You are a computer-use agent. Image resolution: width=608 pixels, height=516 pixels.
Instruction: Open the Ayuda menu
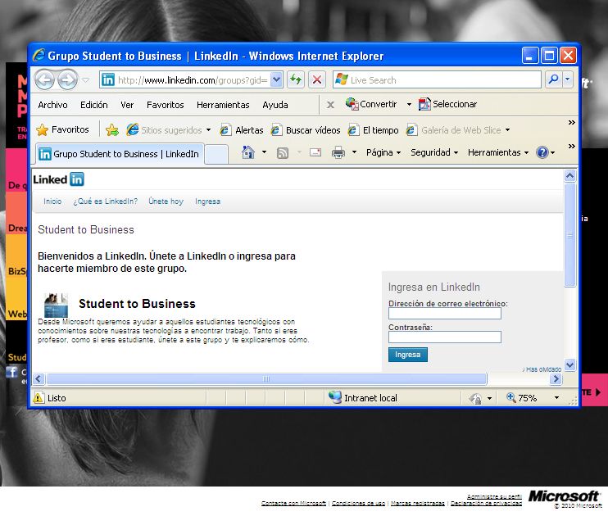(275, 105)
